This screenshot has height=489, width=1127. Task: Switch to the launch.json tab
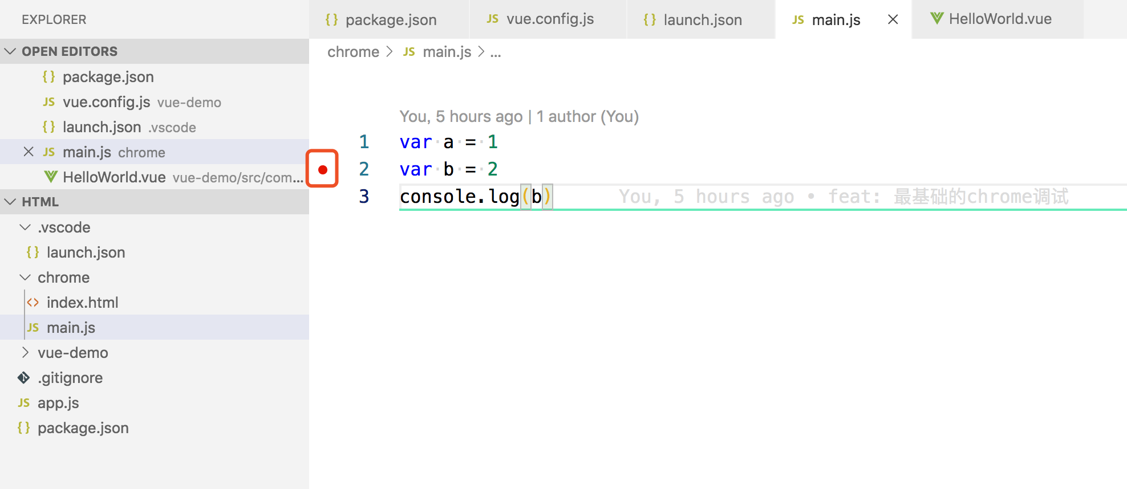point(700,19)
